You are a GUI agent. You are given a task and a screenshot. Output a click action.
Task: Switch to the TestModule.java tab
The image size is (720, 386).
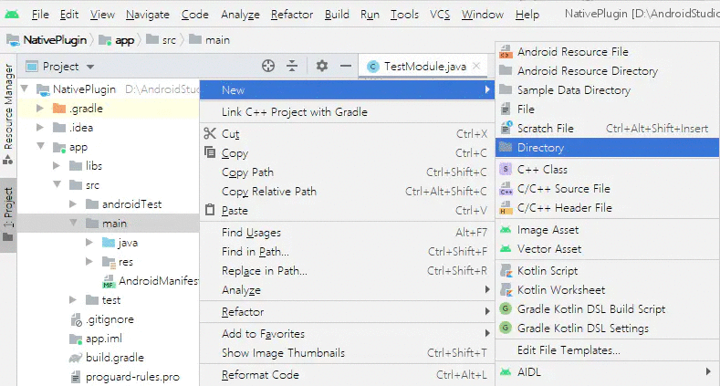click(424, 66)
